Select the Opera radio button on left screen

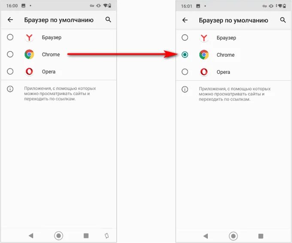[10, 72]
